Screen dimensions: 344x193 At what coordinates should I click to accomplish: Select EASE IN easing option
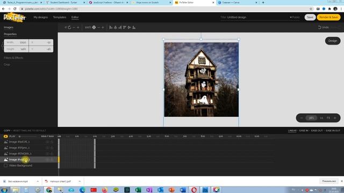click(x=304, y=131)
